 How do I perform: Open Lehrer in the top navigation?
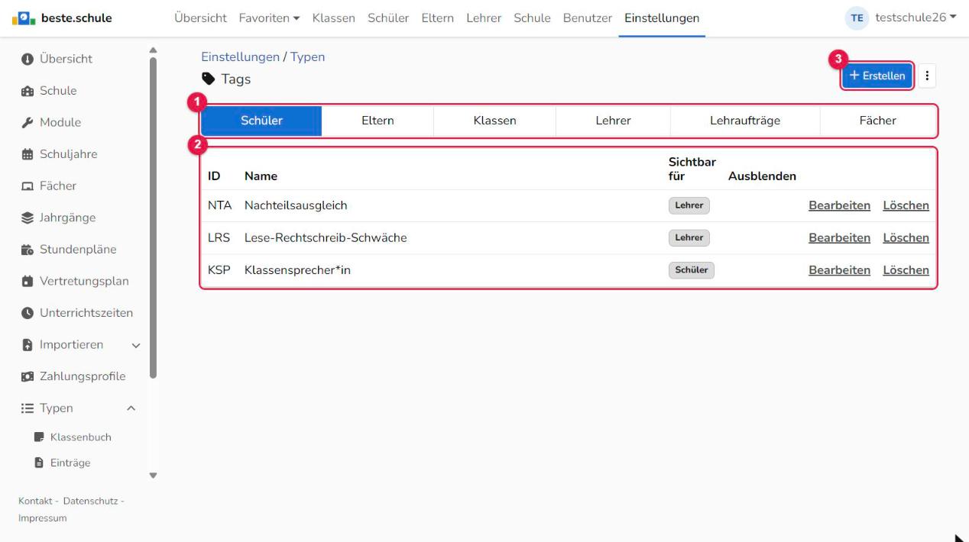[484, 18]
